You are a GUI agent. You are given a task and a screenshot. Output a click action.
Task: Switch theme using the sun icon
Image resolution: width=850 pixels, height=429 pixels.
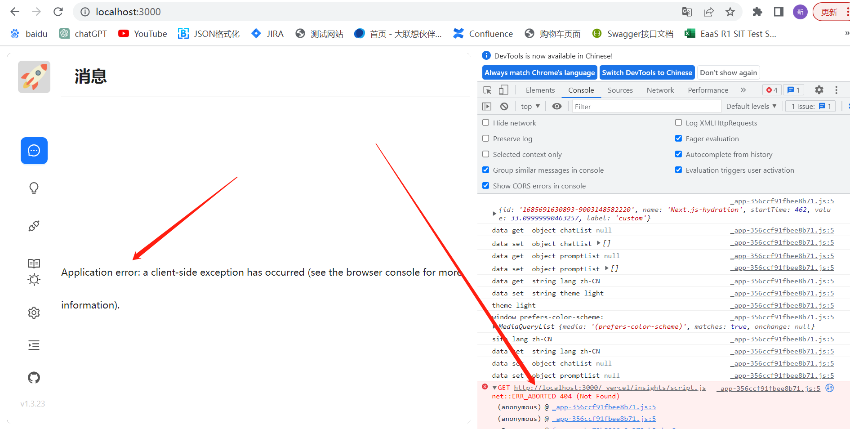click(34, 279)
